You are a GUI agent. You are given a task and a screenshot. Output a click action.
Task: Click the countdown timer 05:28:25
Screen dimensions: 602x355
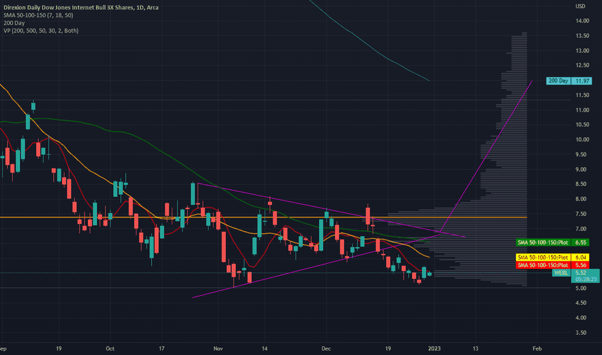(586, 279)
